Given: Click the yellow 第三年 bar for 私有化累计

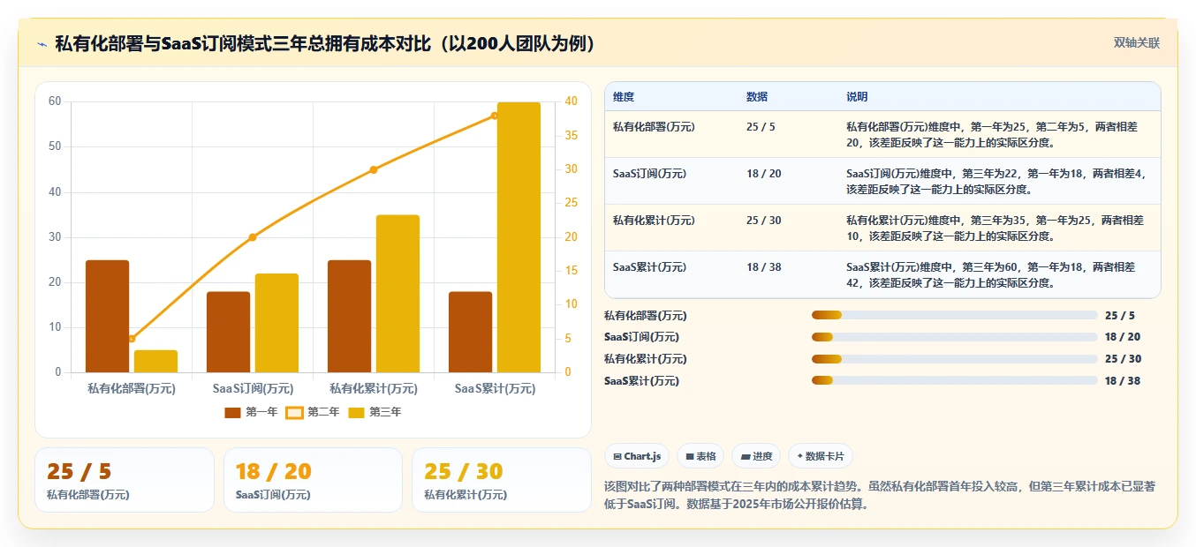Looking at the screenshot, I should pos(397,294).
